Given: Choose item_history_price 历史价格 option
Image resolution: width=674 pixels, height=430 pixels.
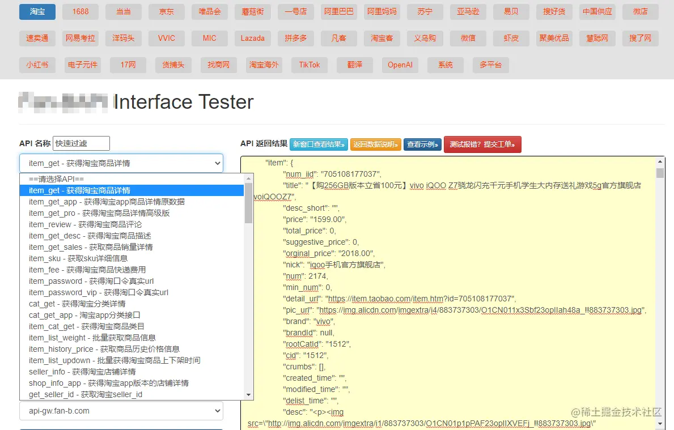Looking at the screenshot, I should [x=132, y=349].
